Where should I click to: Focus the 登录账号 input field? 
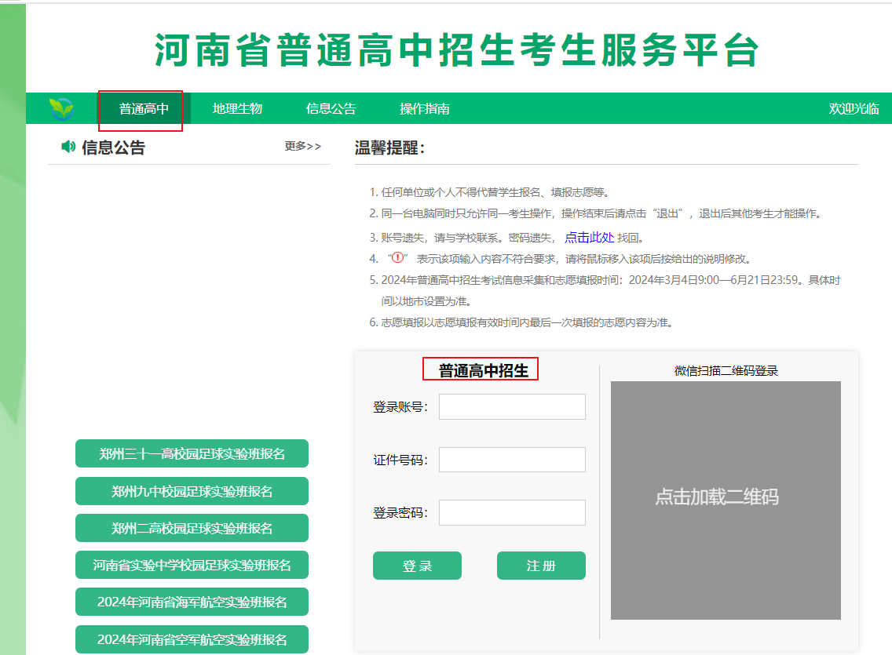512,407
